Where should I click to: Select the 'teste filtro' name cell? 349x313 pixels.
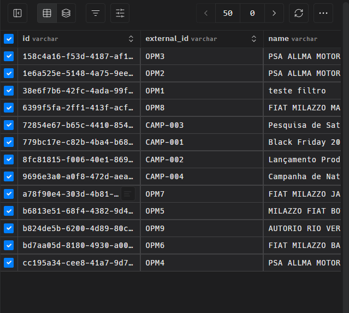pyautogui.click(x=297, y=91)
